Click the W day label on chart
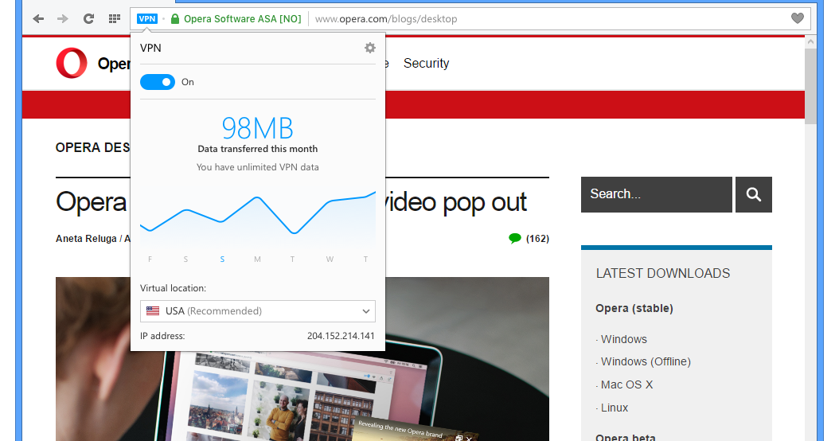839x441 pixels. click(330, 260)
